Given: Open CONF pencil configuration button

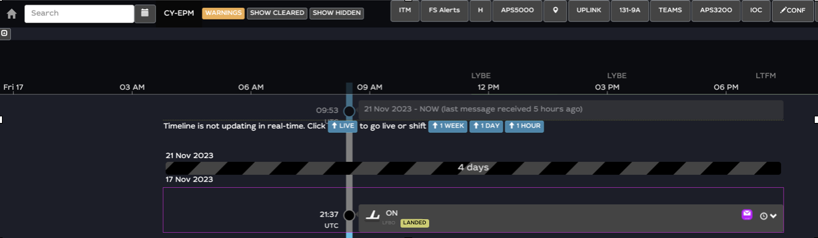Looking at the screenshot, I should click(793, 10).
